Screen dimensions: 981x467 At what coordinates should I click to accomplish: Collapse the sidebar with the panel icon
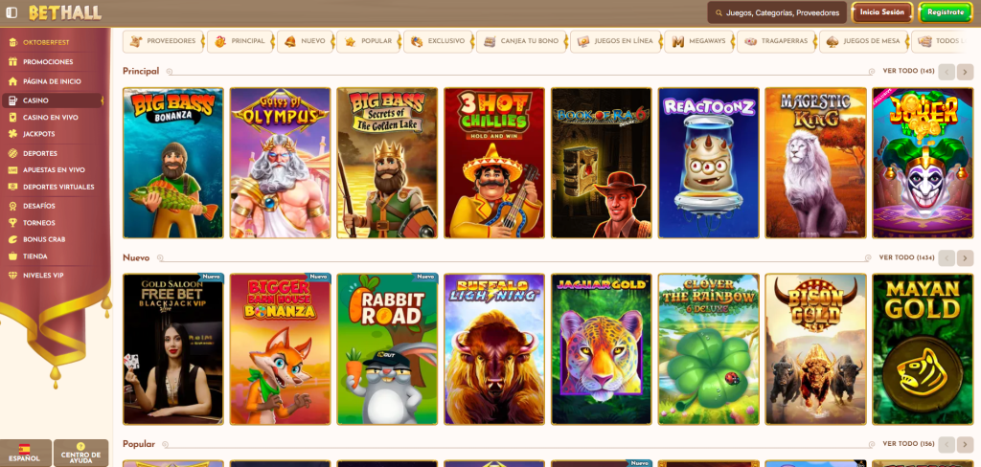click(x=11, y=12)
